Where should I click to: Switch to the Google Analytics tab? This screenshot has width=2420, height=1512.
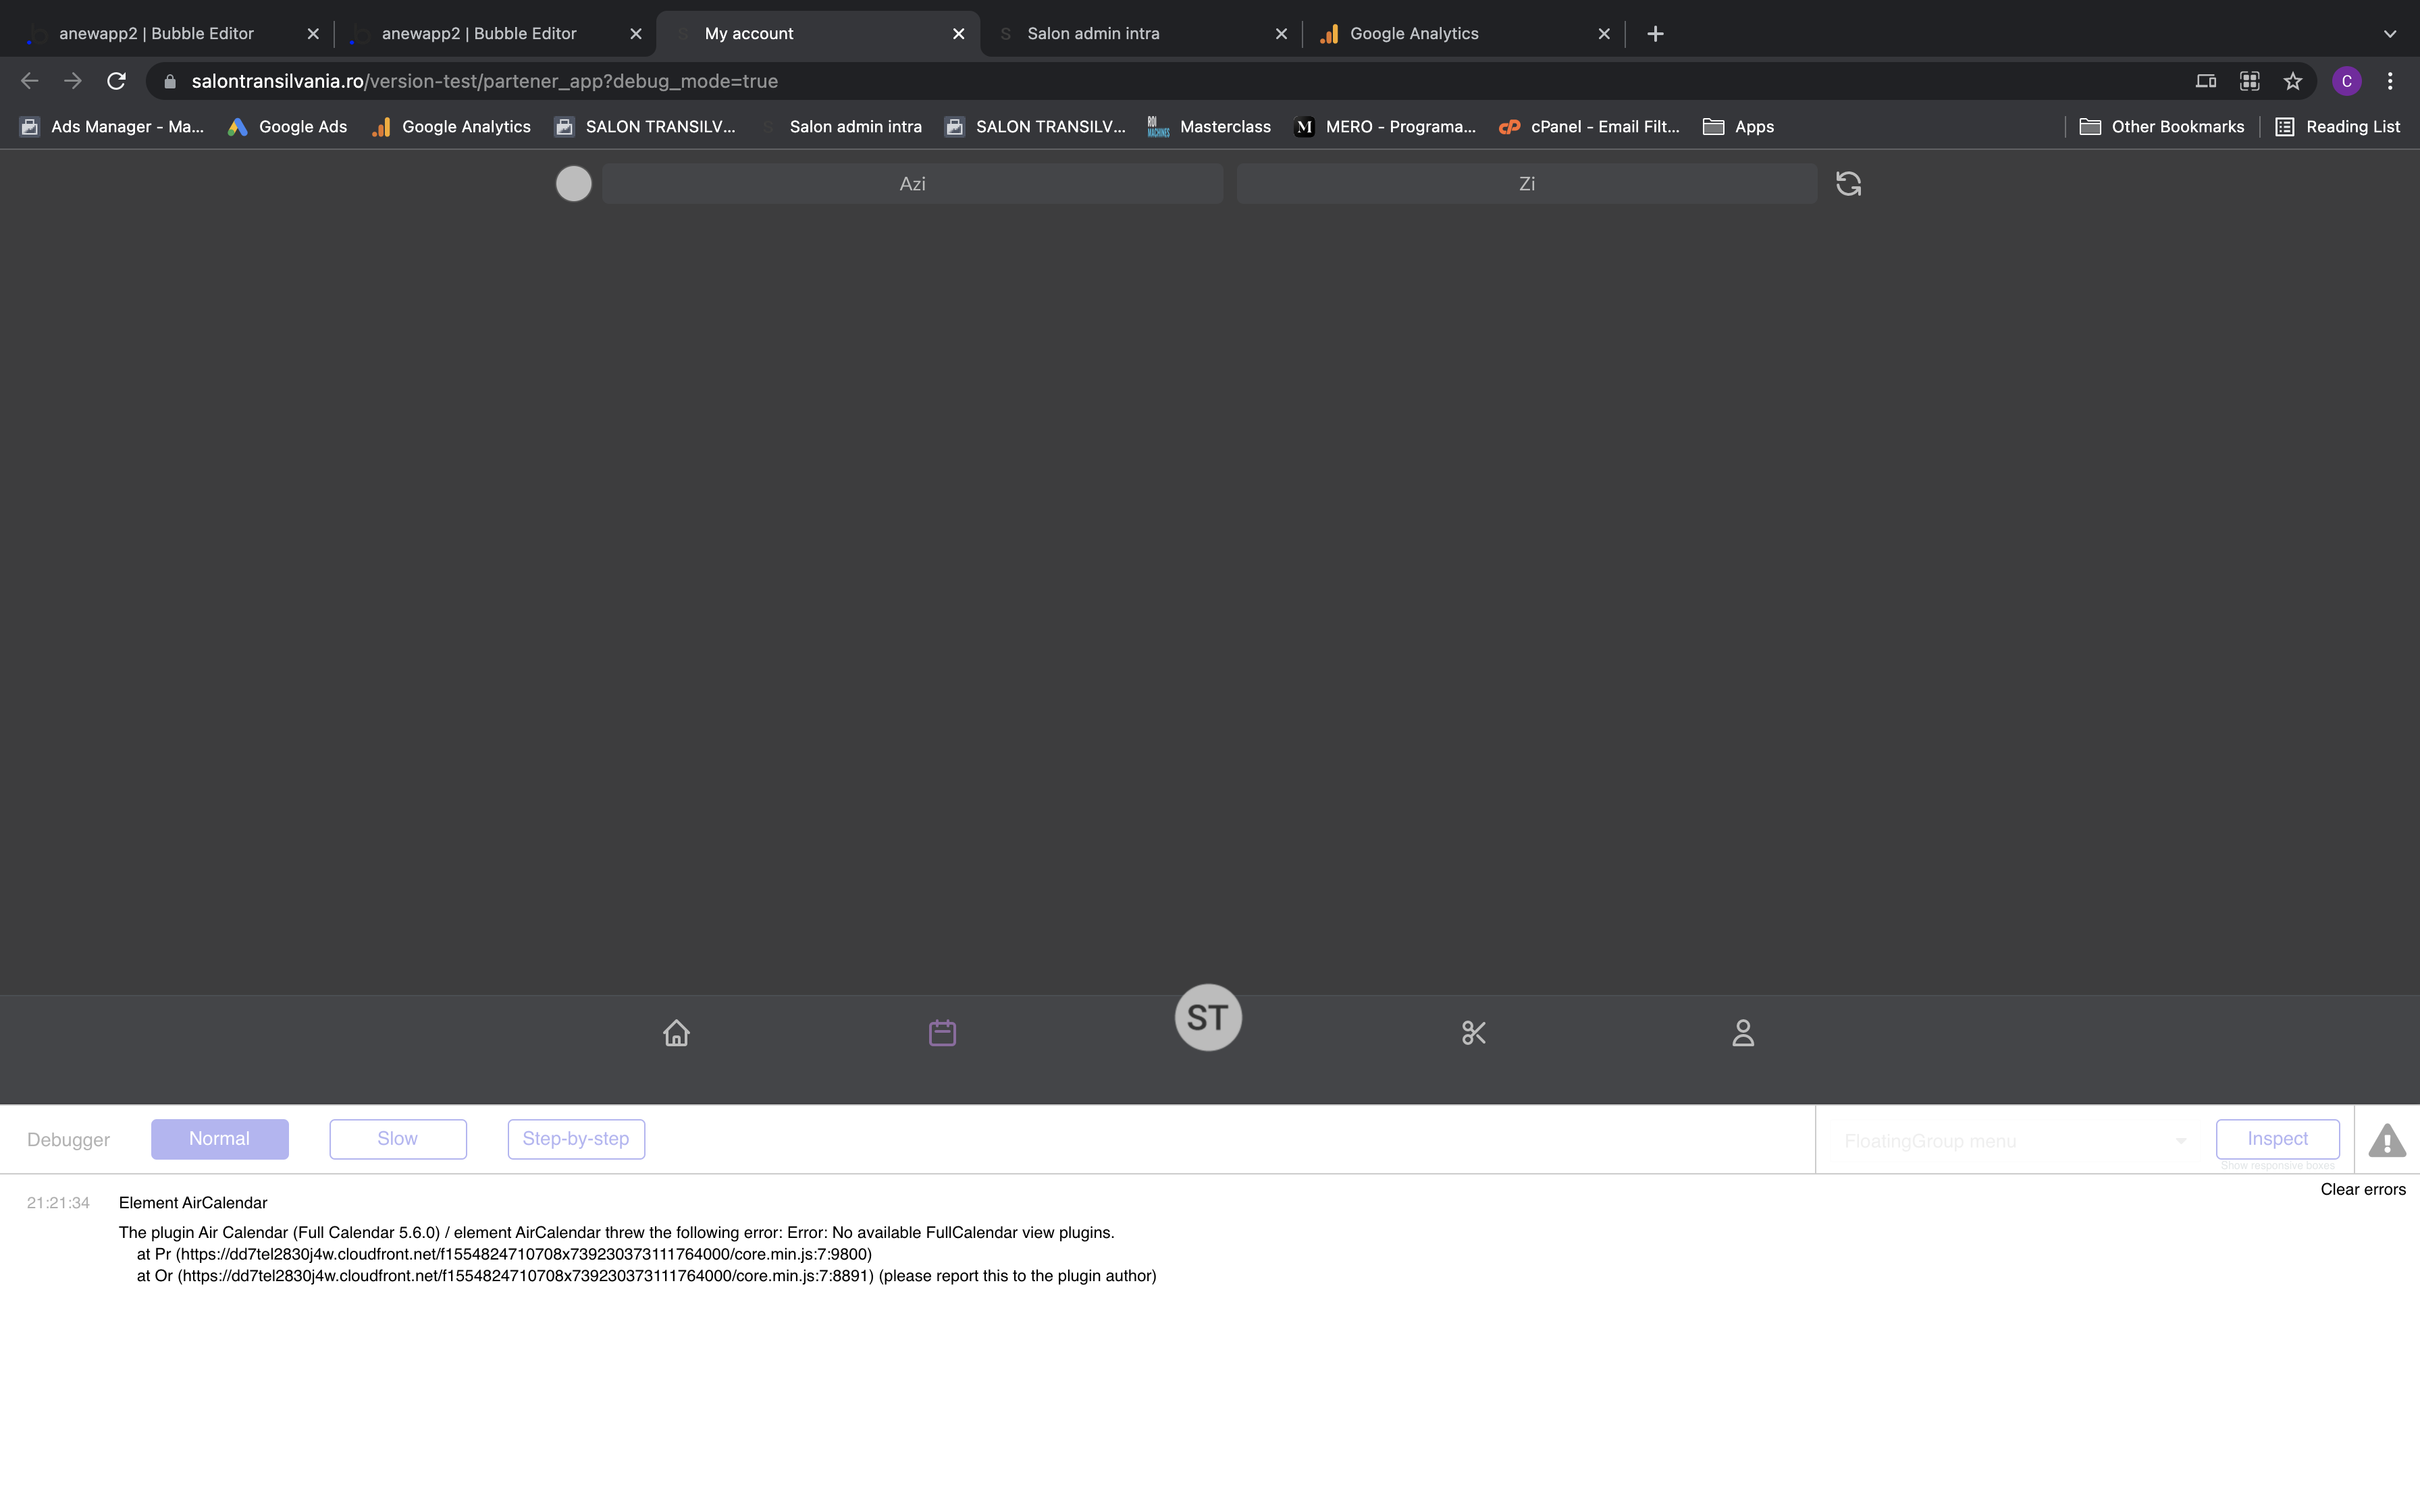click(1463, 33)
